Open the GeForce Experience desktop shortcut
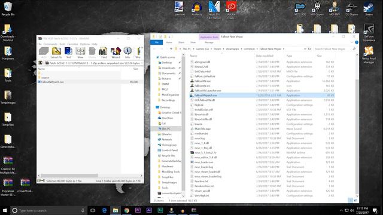The width and height of the screenshot is (383, 215). [369, 32]
